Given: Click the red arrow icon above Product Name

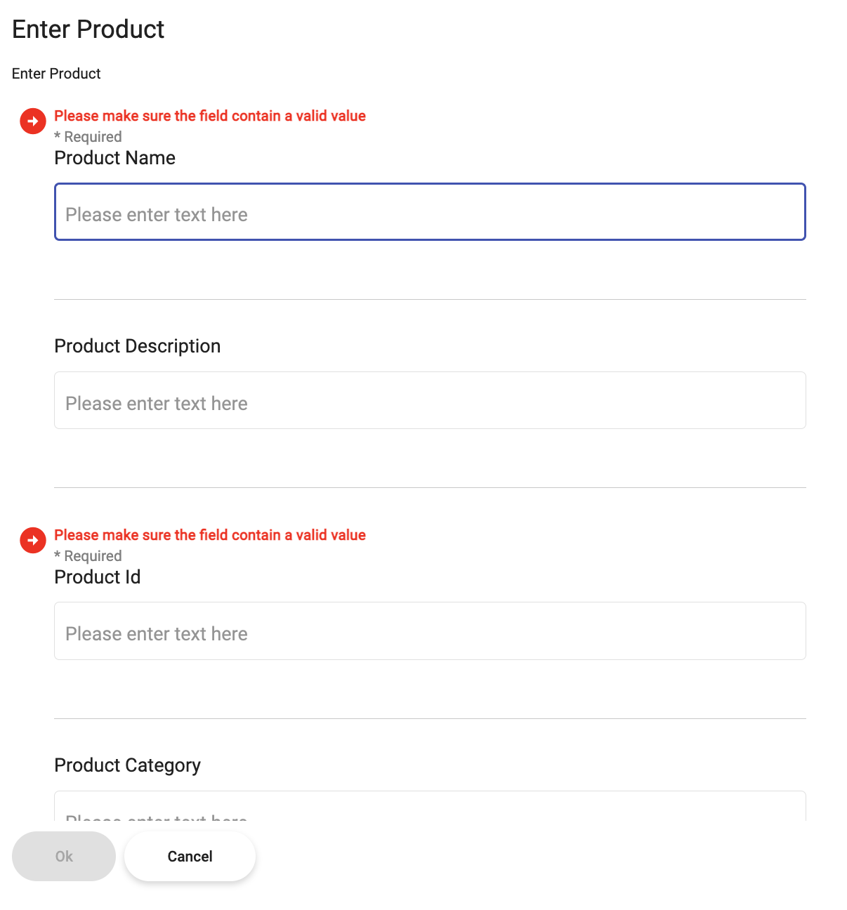Looking at the screenshot, I should 32,121.
